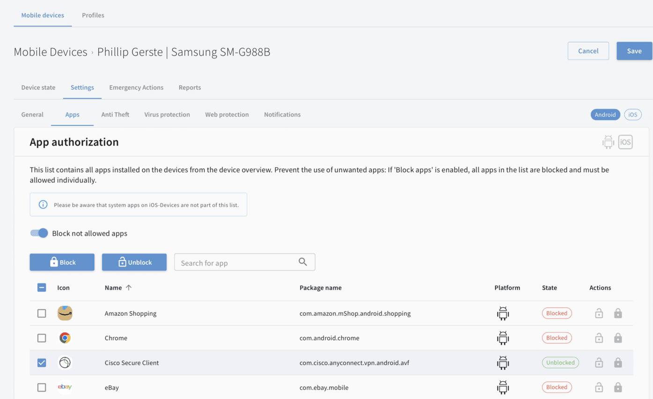Click open lock icon in Chrome row

pos(599,338)
